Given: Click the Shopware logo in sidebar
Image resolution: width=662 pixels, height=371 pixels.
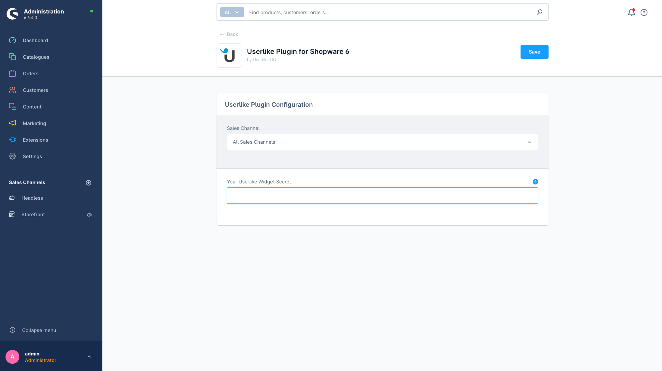Looking at the screenshot, I should click(x=12, y=14).
